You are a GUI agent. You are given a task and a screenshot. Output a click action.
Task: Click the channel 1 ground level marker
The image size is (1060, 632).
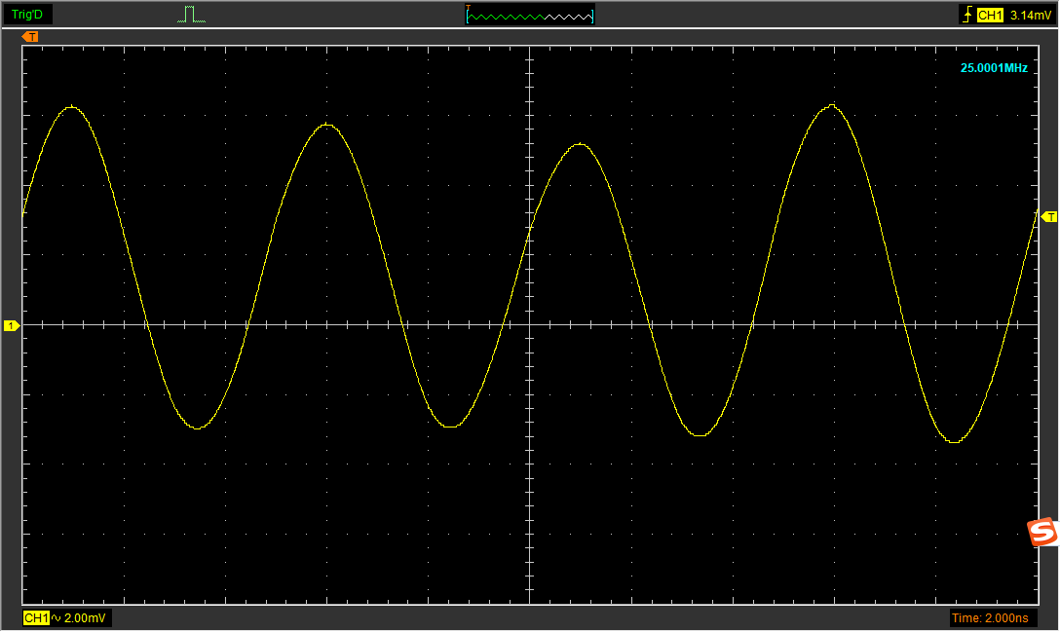(12, 326)
